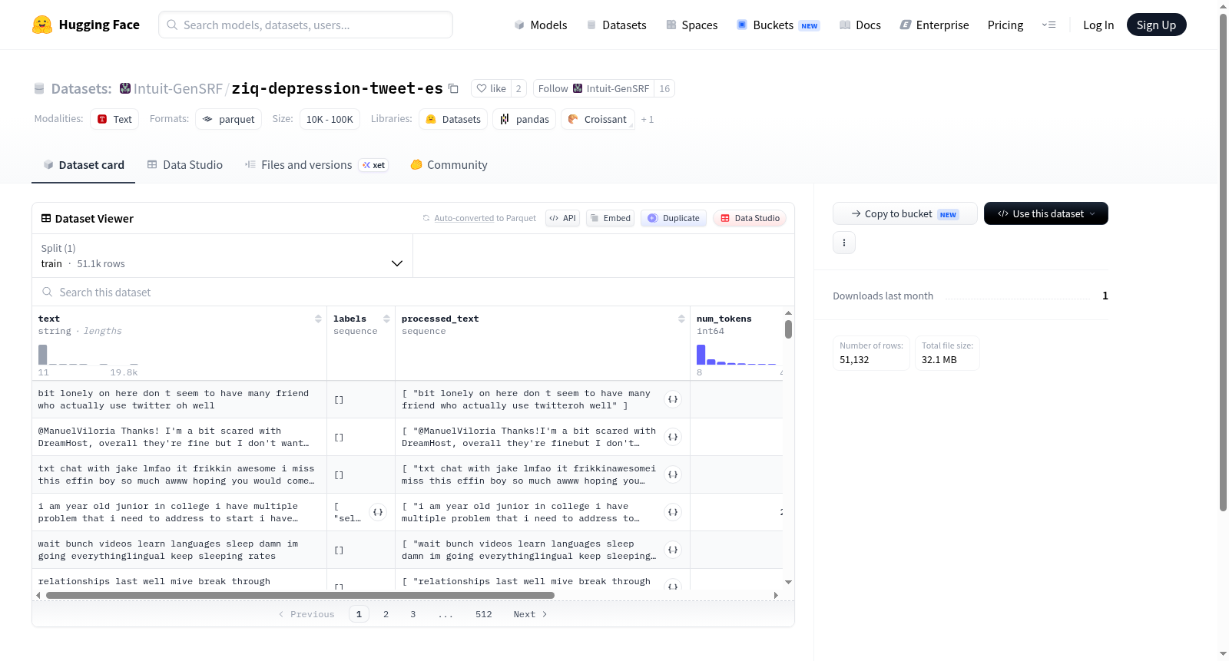Focus the search models, datasets, users field
This screenshot has width=1229, height=661.
click(x=306, y=25)
